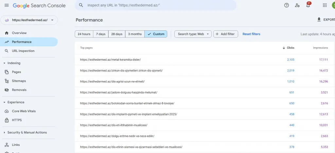Click the 16,296 impressions value
This screenshot has width=335, height=153.
pos(324,82)
